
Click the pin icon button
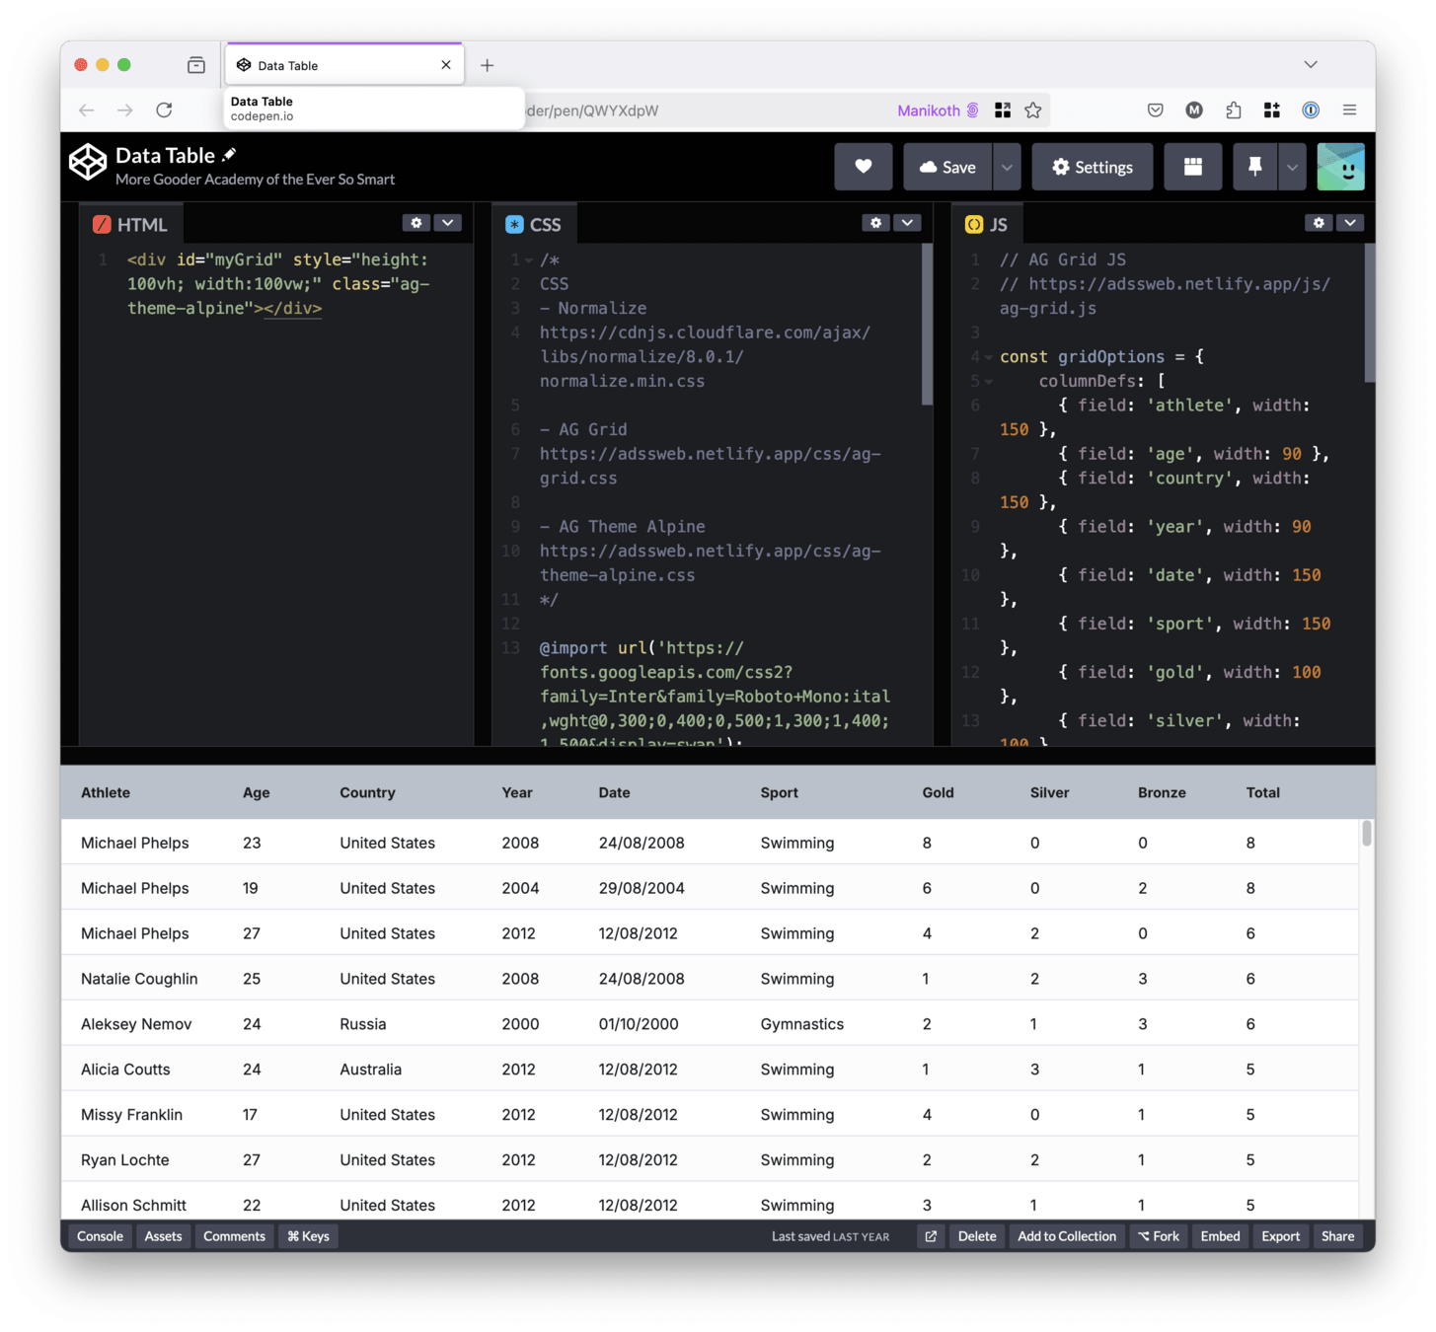click(1254, 167)
